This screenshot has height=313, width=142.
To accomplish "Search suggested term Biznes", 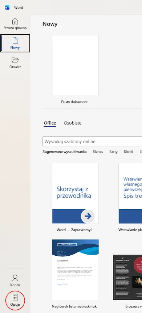I will tap(98, 152).
